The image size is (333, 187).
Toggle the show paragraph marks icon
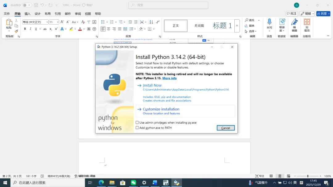click(x=158, y=22)
